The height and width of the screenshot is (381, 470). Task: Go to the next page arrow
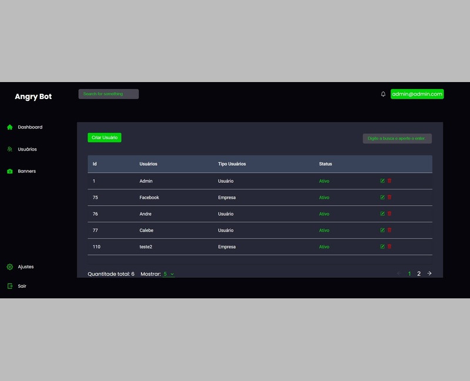click(429, 274)
